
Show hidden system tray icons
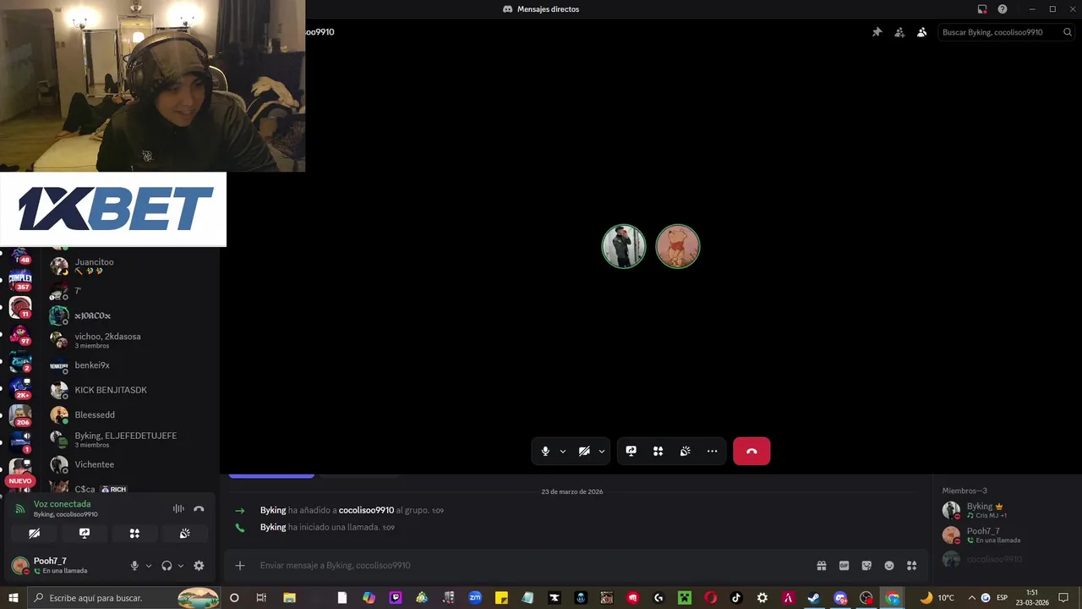point(971,598)
